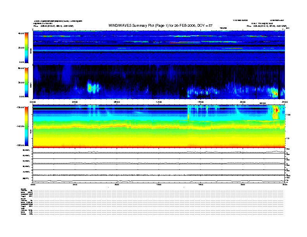The height and width of the screenshot is (237, 307).
Task: Click the top line-plot row's AGC label
Action: point(26,150)
